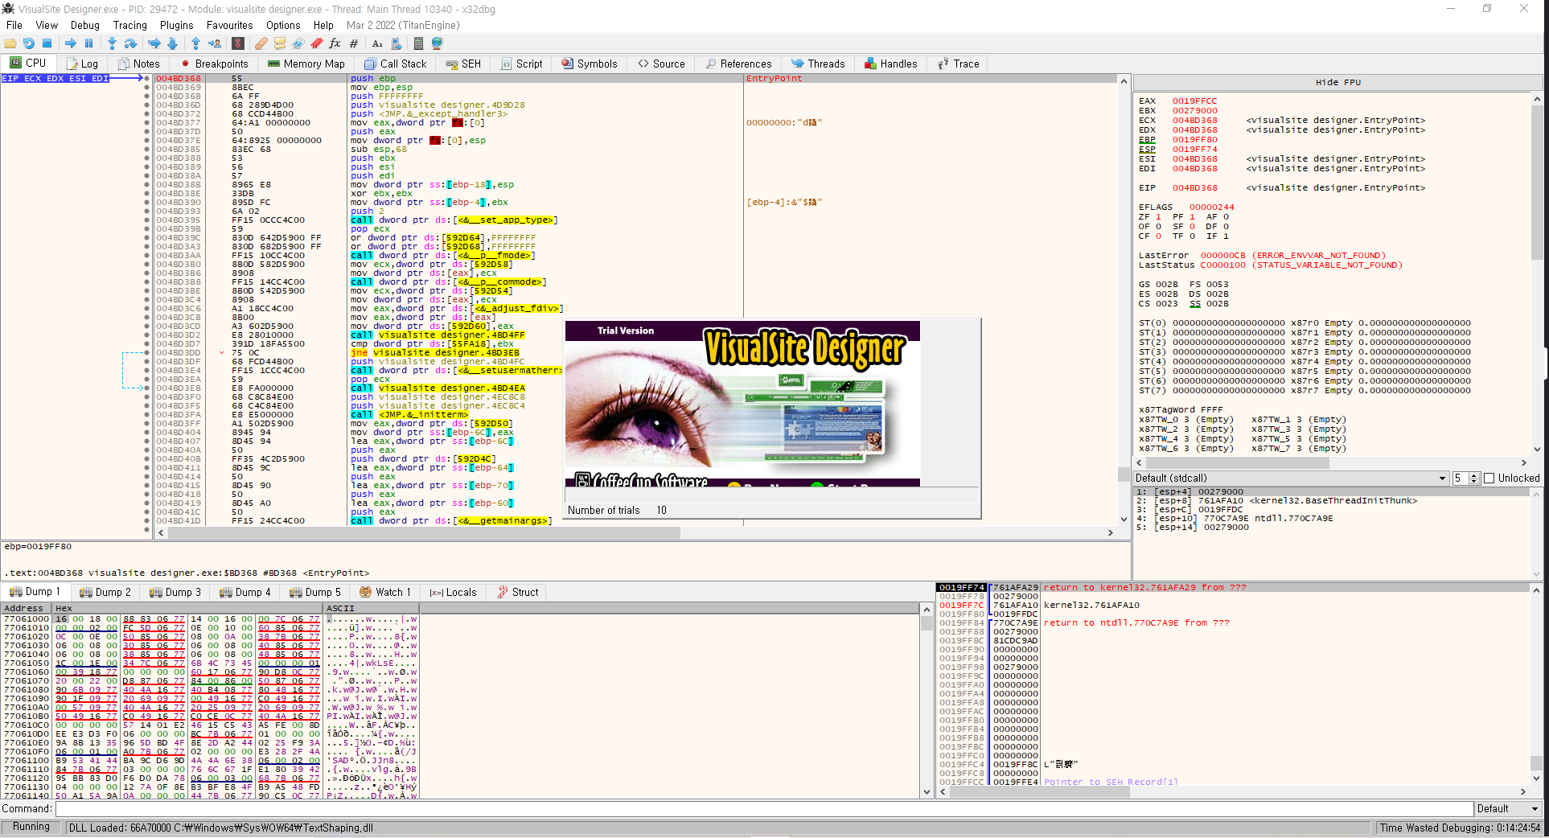Select the EIP register value 004BD368
The image size is (1549, 838).
(1194, 188)
